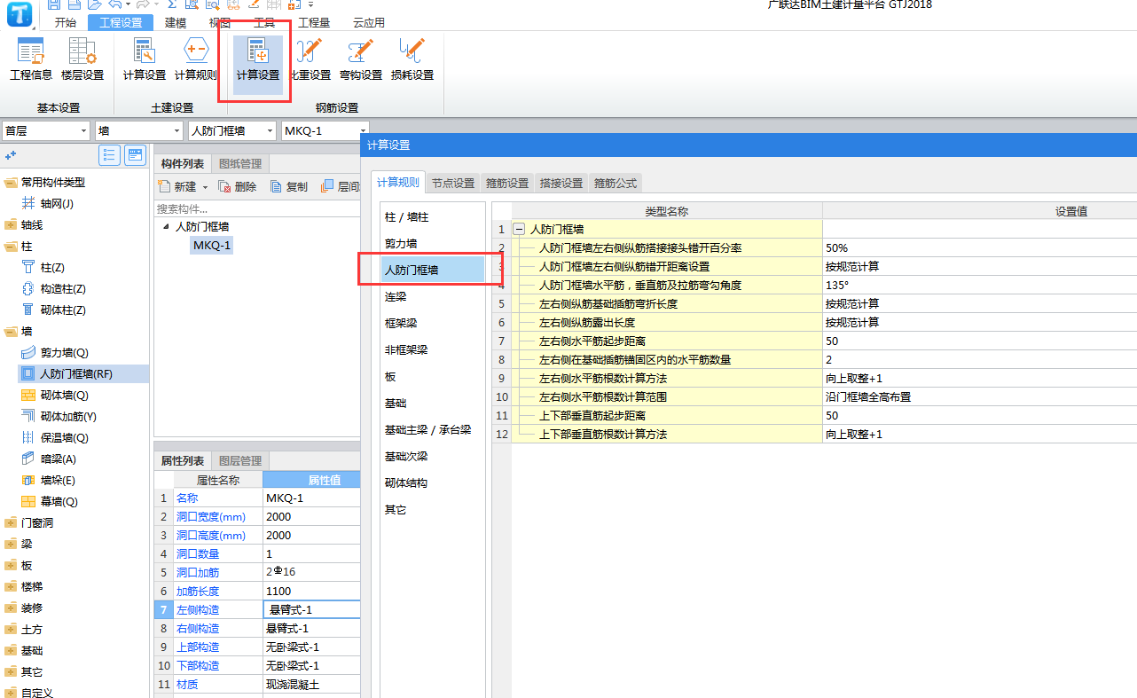
Task: Switch to the 建模 ribbon tab
Action: (x=176, y=23)
